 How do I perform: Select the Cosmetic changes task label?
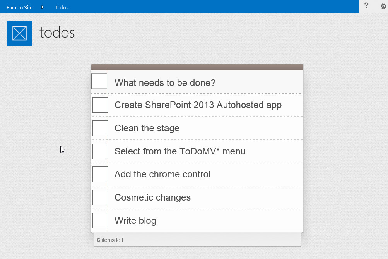pos(152,197)
